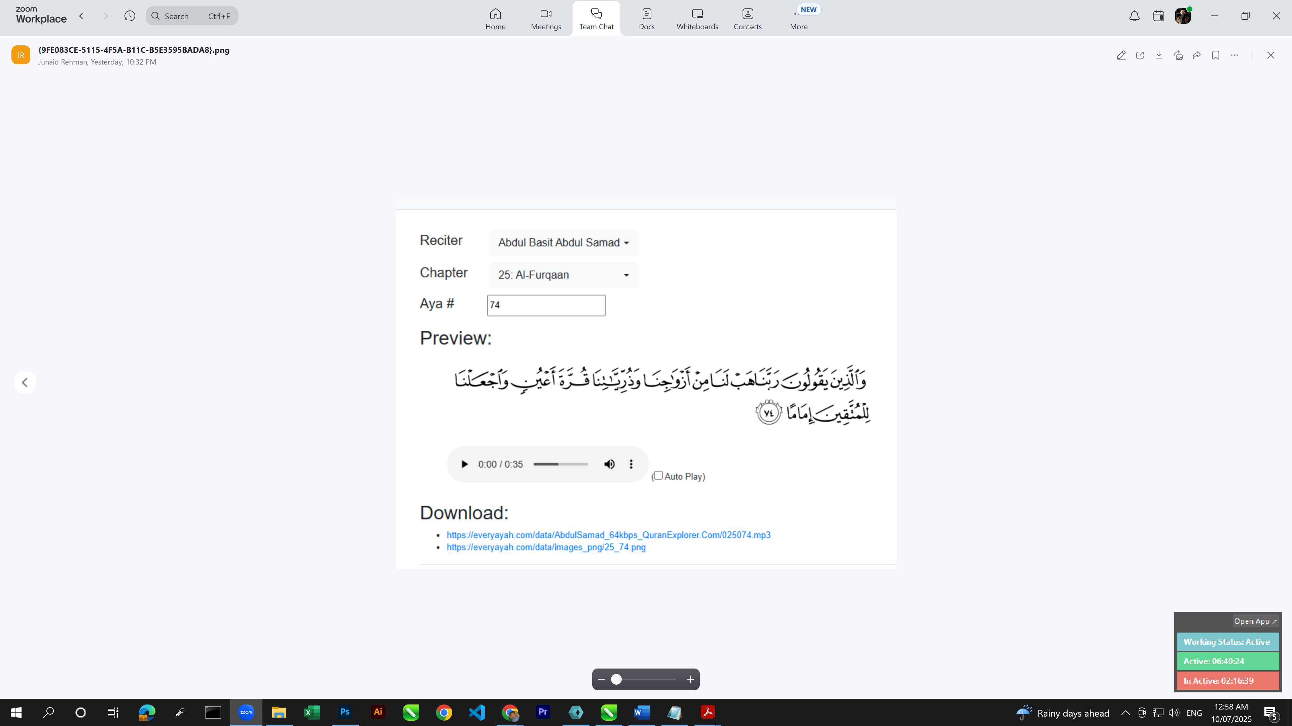Click the Arabic verse image preview
The width and height of the screenshot is (1292, 726).
[662, 396]
